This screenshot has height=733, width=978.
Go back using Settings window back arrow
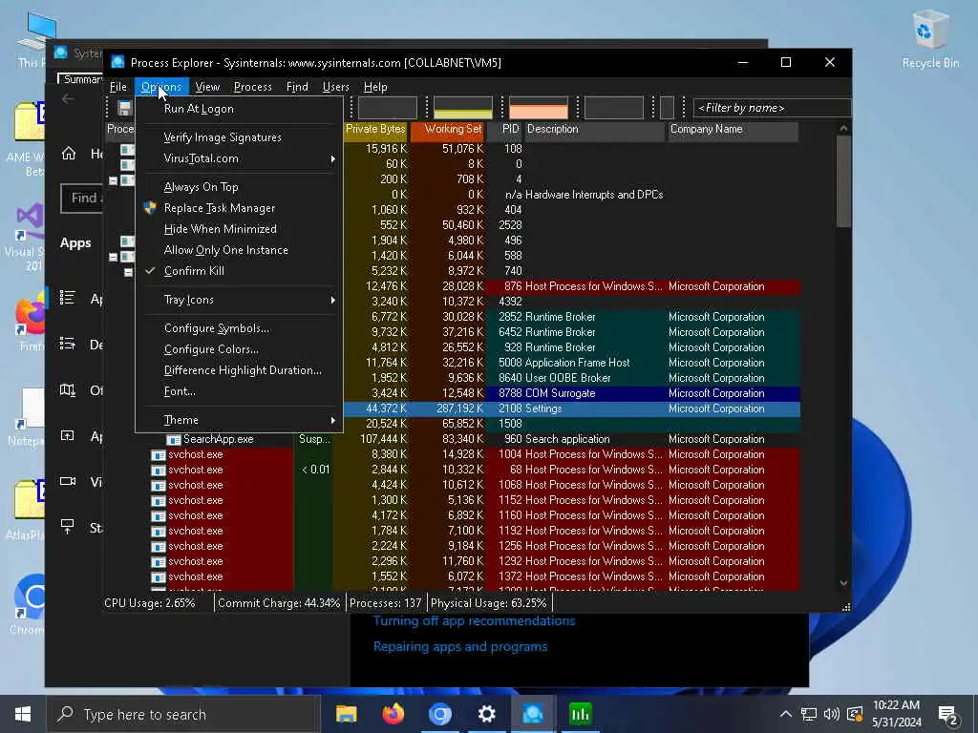click(x=68, y=98)
